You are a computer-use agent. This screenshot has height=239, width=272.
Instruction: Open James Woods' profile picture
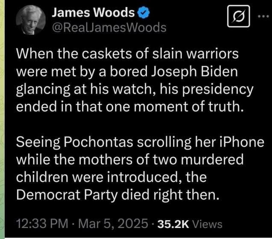[x=31, y=20]
